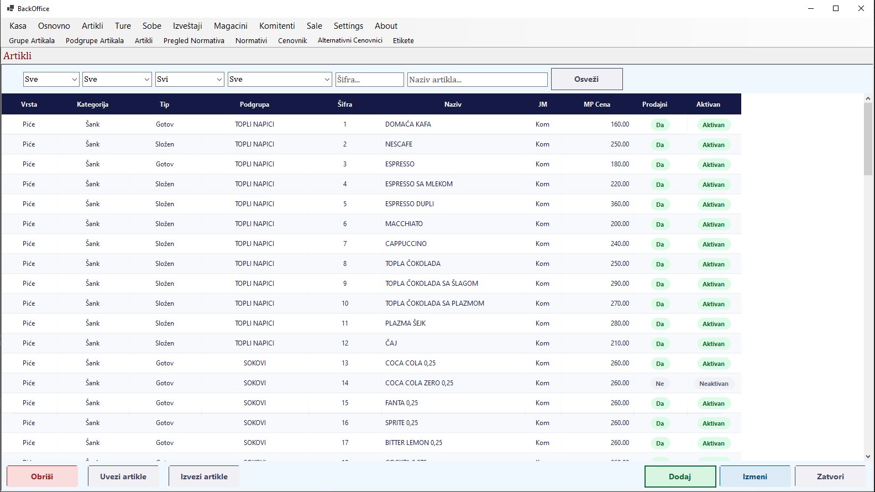875x492 pixels.
Task: Open the Settings menu
Action: [x=348, y=26]
